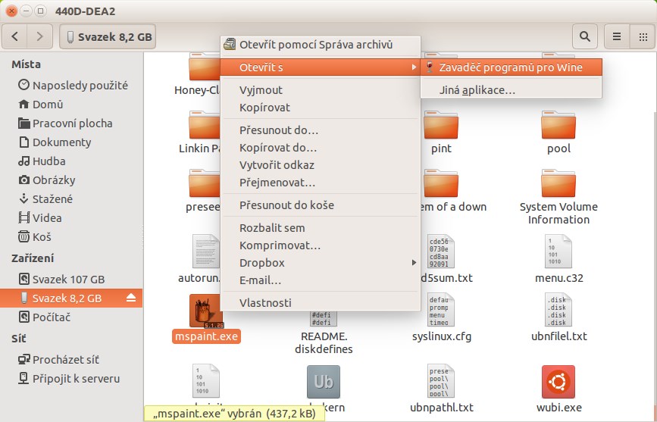Image resolution: width=657 pixels, height=422 pixels.
Task: Switch to list view
Action: coord(617,36)
